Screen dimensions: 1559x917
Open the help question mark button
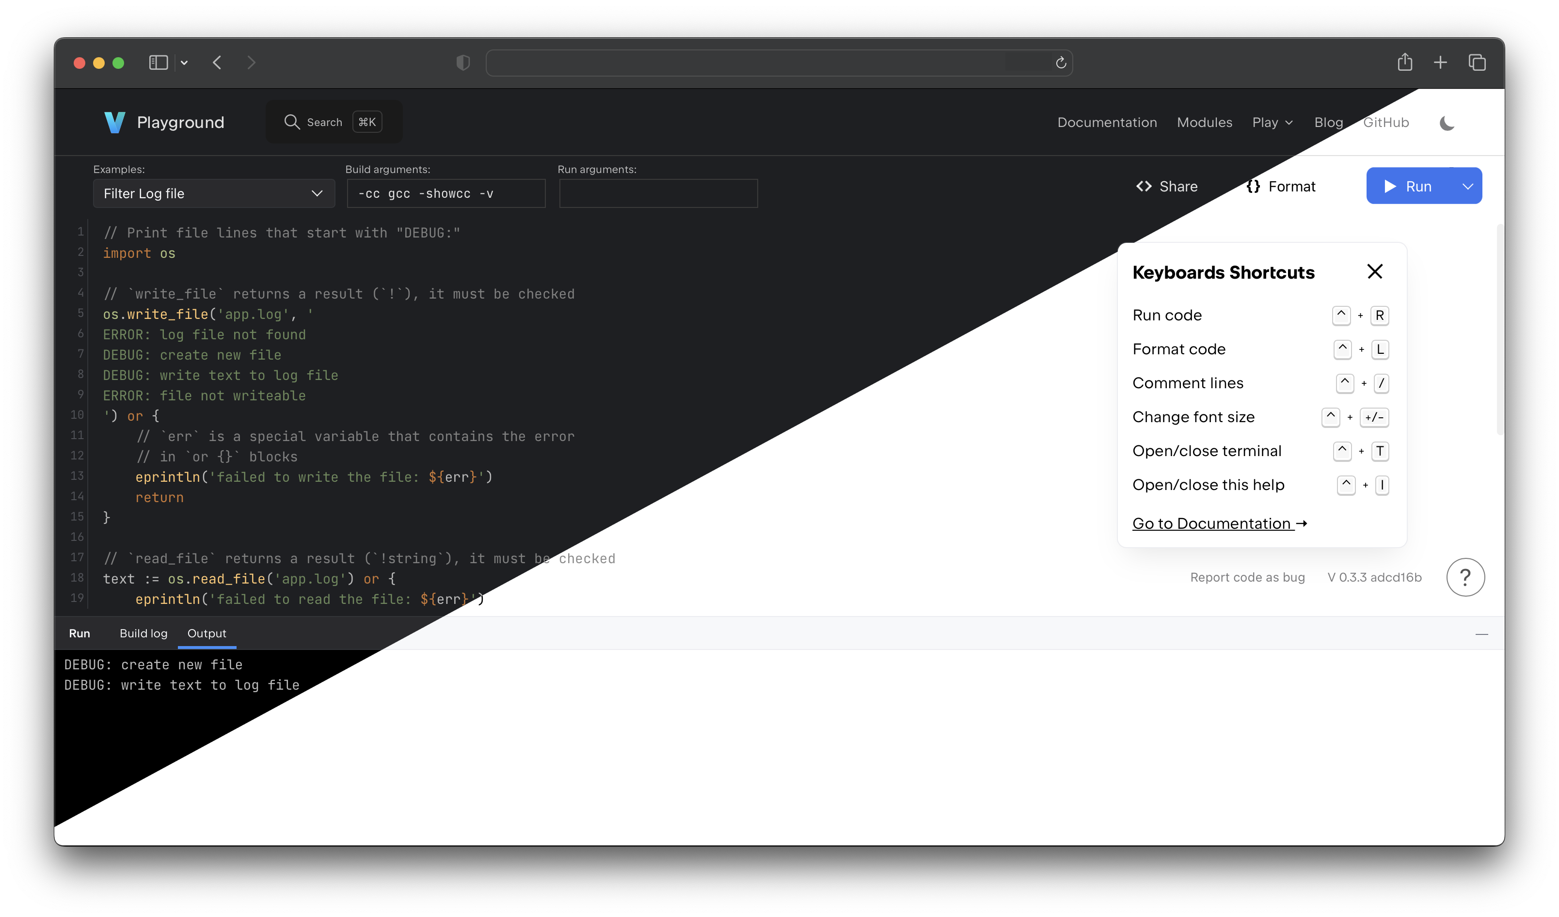click(x=1464, y=577)
